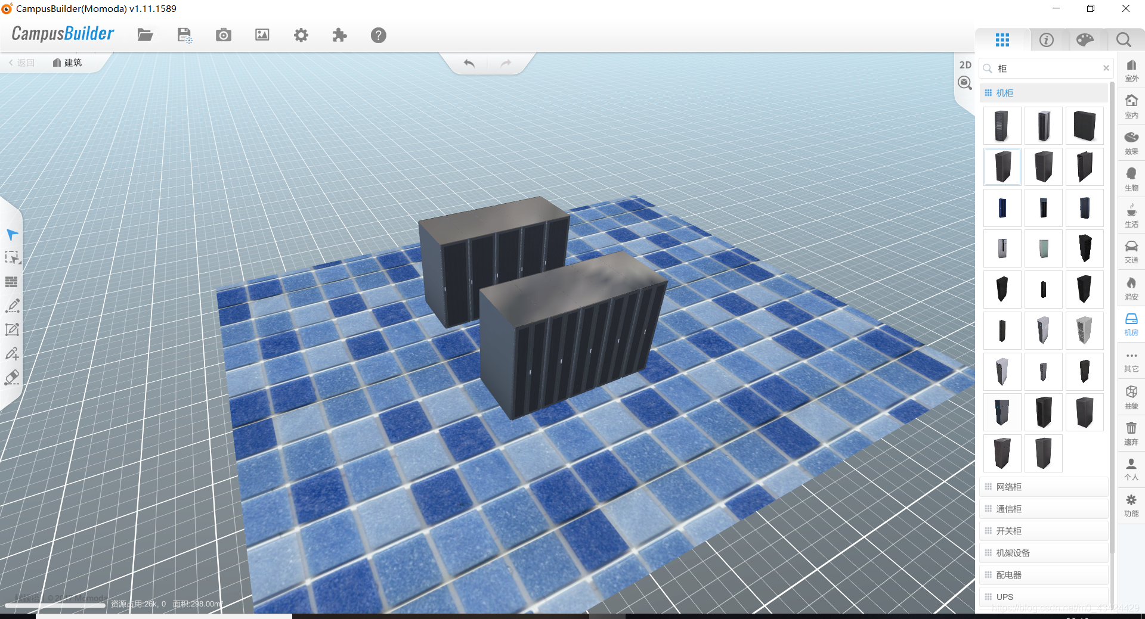
Task: Switch to the palette style tab
Action: [x=1085, y=40]
